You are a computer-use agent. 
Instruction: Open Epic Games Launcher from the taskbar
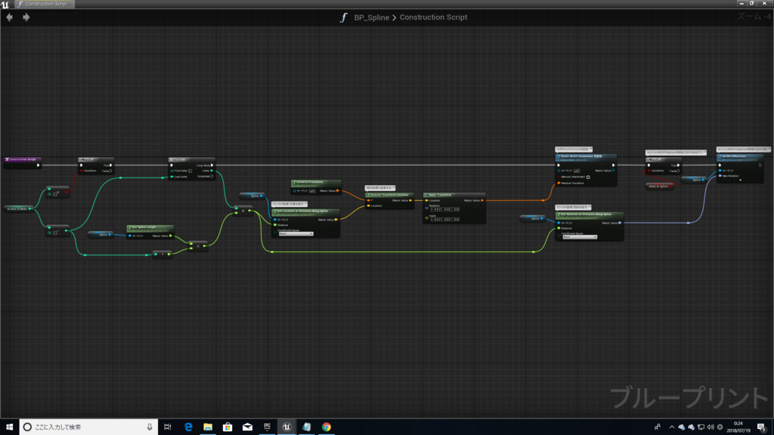pos(267,427)
